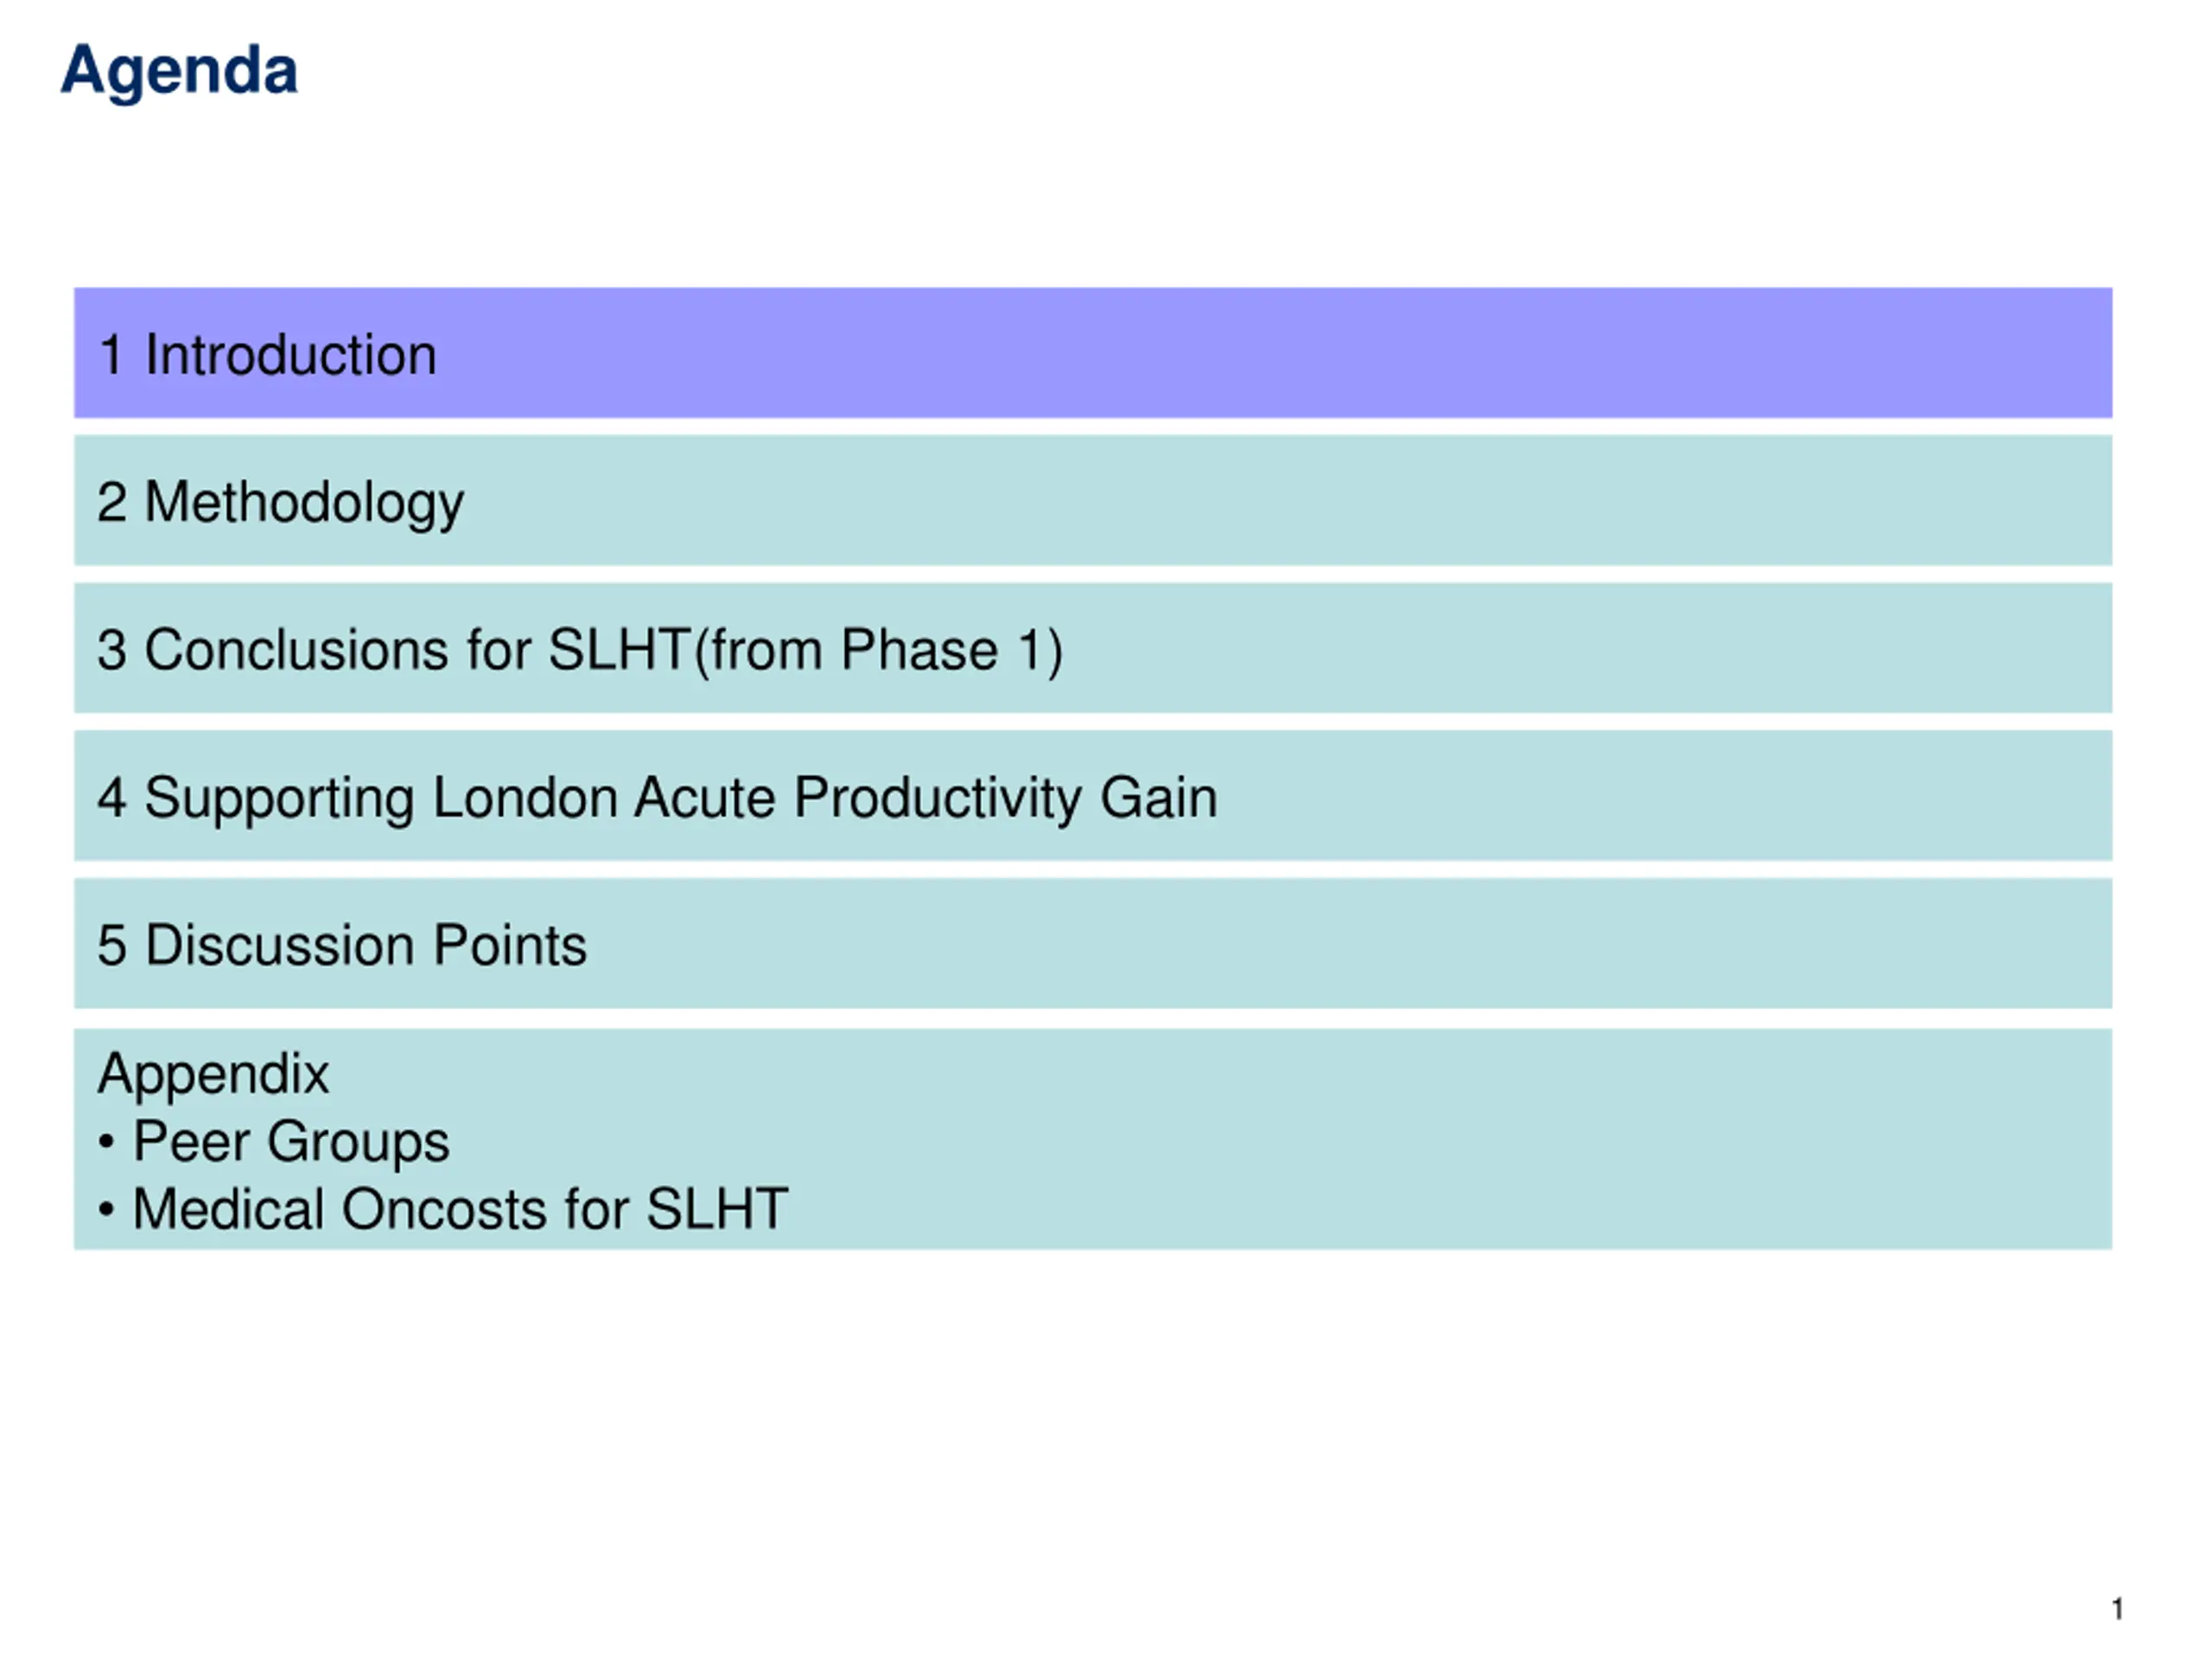2212x1659 pixels.
Task: Select 4 Supporting London Acute Productivity Gain
Action: 1093,796
